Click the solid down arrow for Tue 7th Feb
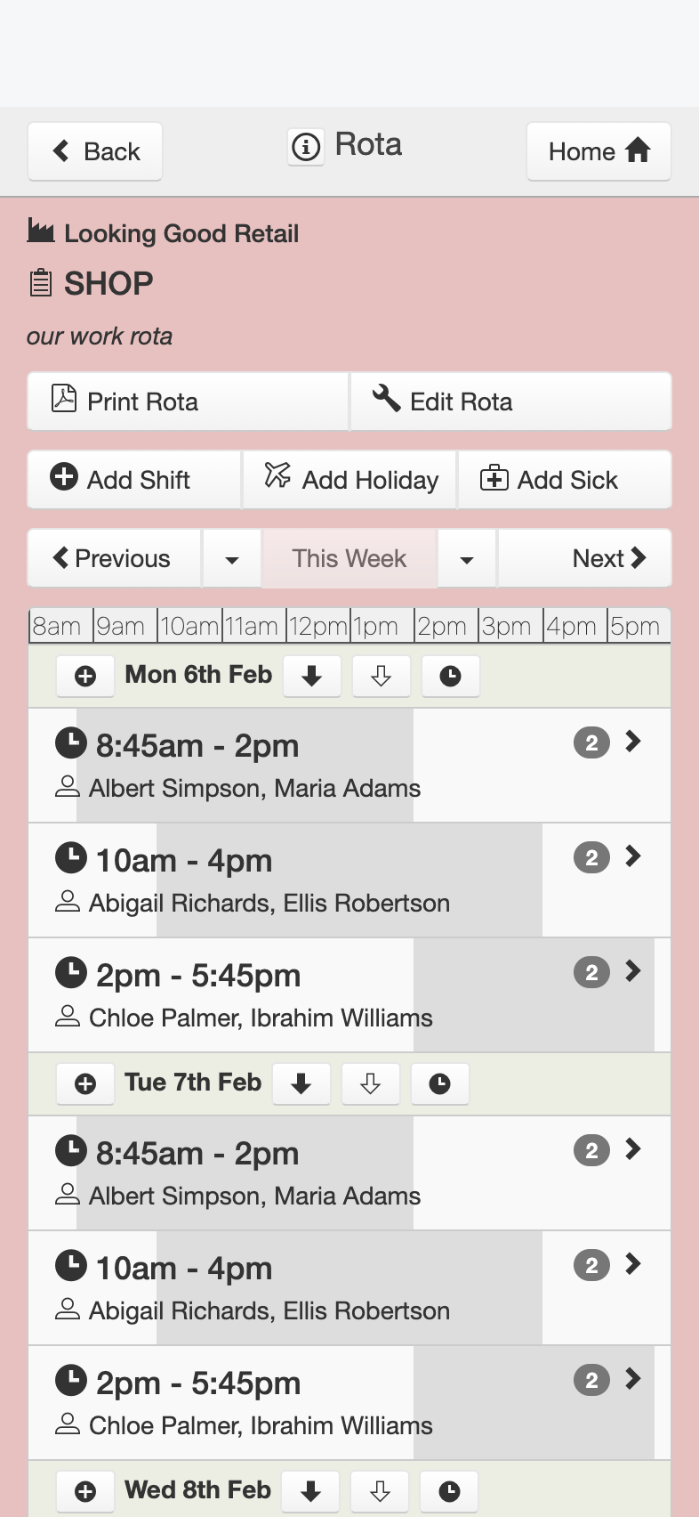The image size is (699, 1517). [301, 1084]
